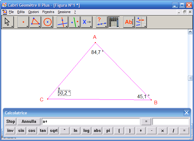Select the Pointer arrow tool
Viewport: 194px width, 141px height.
pos(8,22)
